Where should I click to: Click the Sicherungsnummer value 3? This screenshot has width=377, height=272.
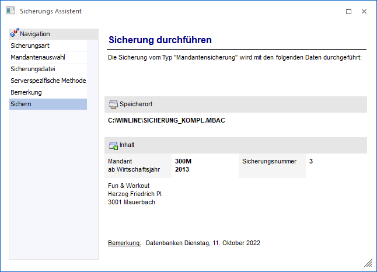[311, 161]
